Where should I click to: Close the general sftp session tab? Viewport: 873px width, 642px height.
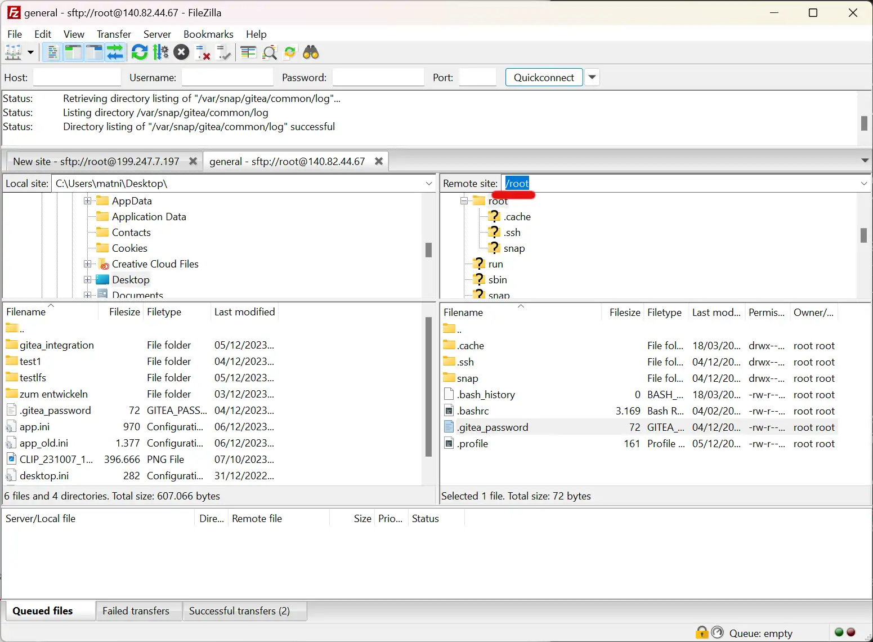379,161
